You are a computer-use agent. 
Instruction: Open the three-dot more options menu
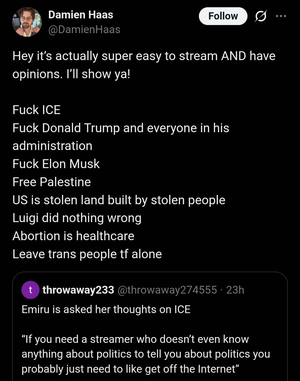click(281, 16)
